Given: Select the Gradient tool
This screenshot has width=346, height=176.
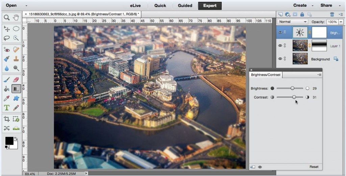Looking at the screenshot, I should point(16,89).
